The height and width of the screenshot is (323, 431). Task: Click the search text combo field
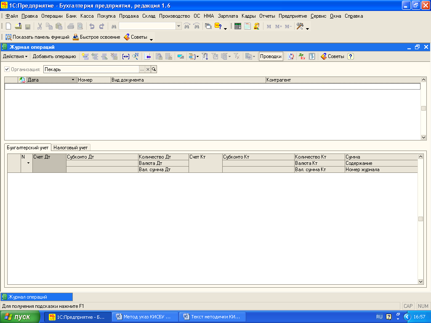(148, 26)
